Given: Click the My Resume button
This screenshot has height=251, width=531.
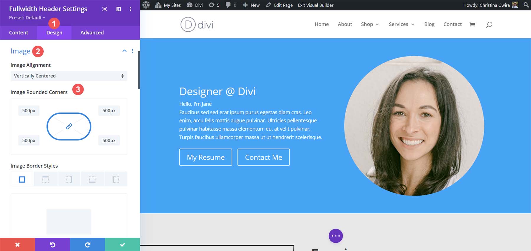Looking at the screenshot, I should tap(206, 157).
